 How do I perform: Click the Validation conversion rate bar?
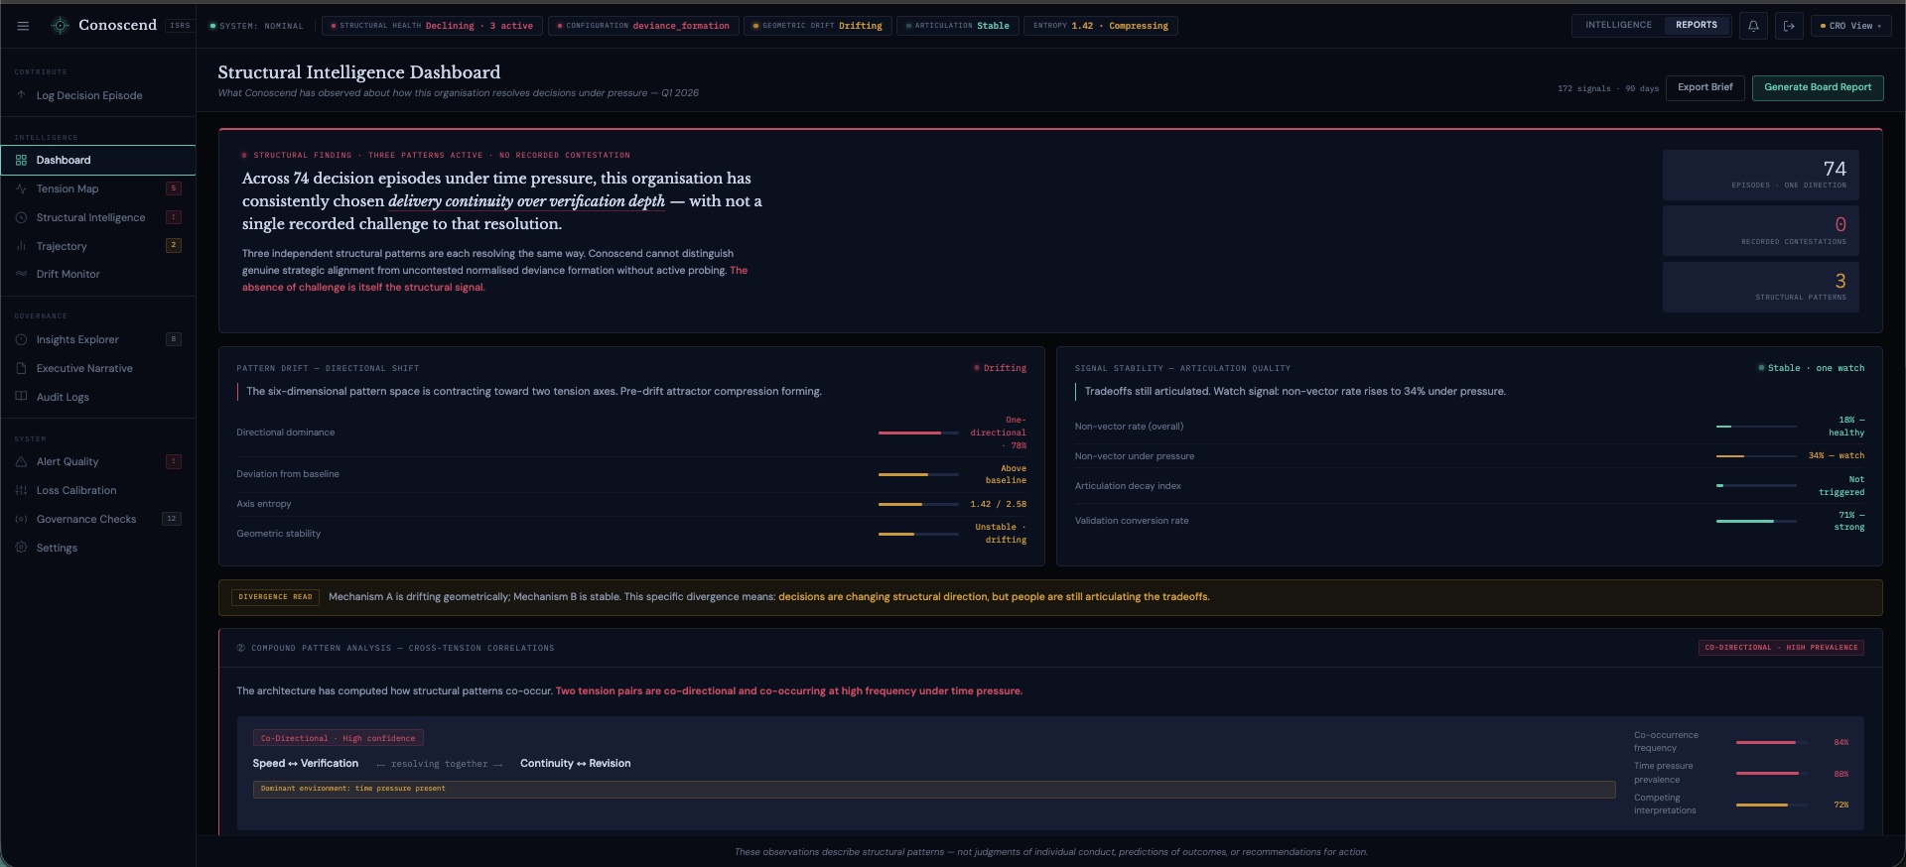1756,521
